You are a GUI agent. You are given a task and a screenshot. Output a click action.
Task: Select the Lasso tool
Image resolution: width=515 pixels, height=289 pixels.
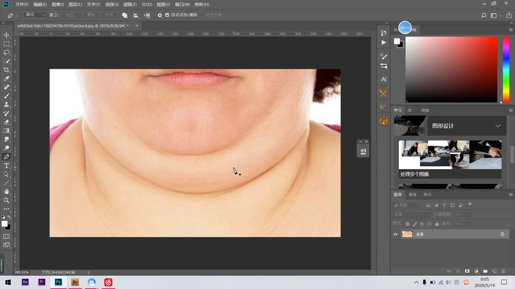click(x=7, y=52)
